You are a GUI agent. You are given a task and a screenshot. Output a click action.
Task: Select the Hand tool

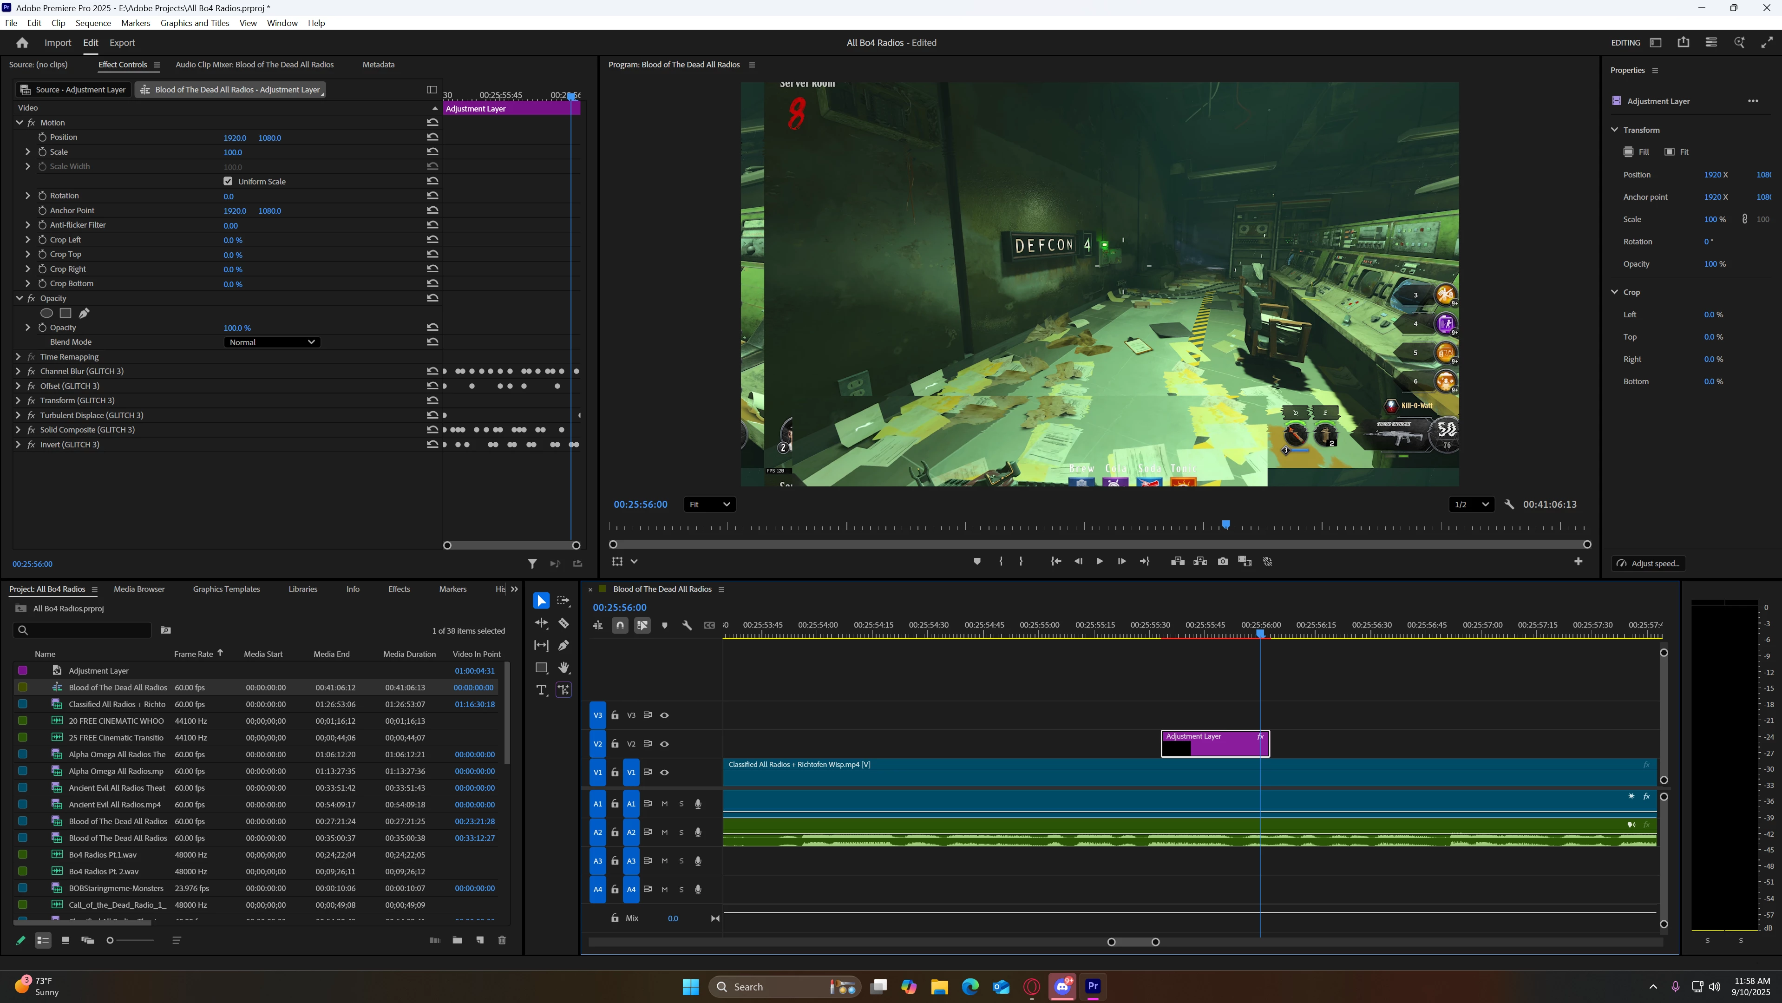click(564, 668)
